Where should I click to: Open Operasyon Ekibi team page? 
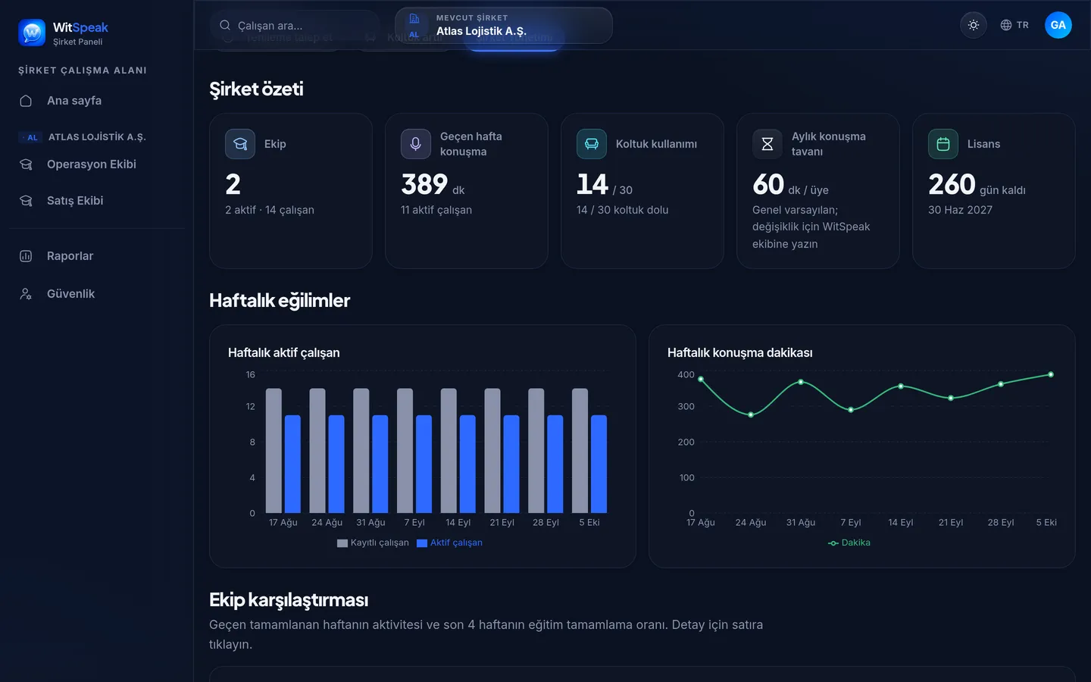[97, 164]
